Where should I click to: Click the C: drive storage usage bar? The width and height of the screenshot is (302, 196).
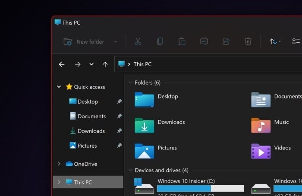click(x=201, y=188)
